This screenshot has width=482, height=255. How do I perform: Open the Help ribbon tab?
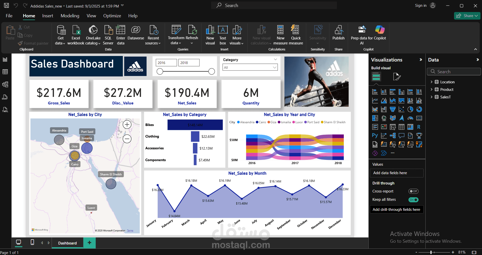[133, 16]
